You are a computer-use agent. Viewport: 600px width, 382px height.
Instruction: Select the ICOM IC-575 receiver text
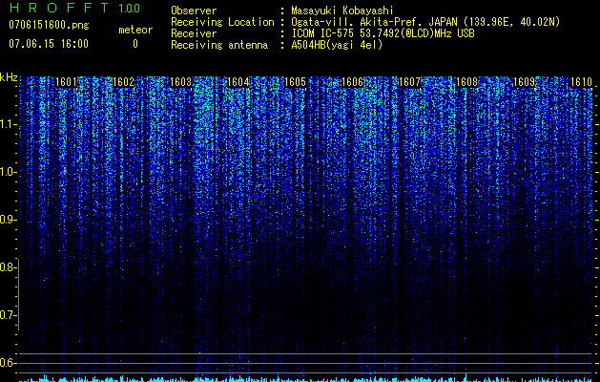(383, 33)
